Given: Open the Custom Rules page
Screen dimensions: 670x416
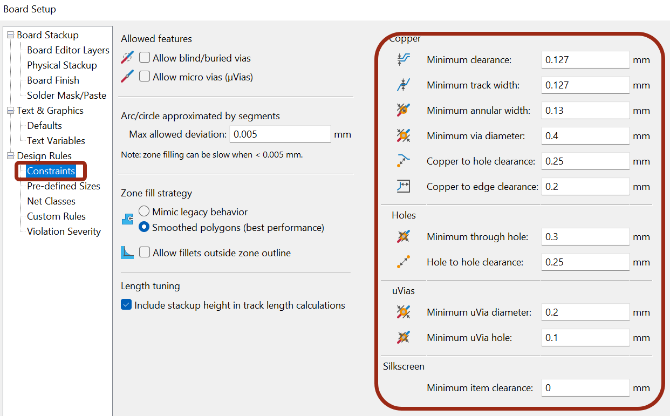Looking at the screenshot, I should tap(56, 216).
